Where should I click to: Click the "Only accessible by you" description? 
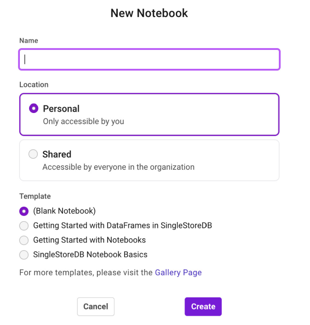point(83,121)
